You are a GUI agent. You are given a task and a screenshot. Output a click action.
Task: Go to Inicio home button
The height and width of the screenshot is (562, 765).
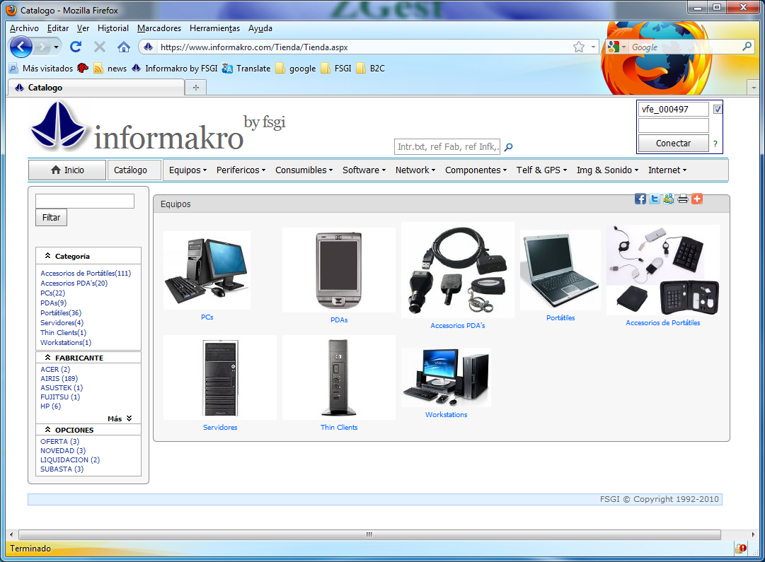point(67,170)
